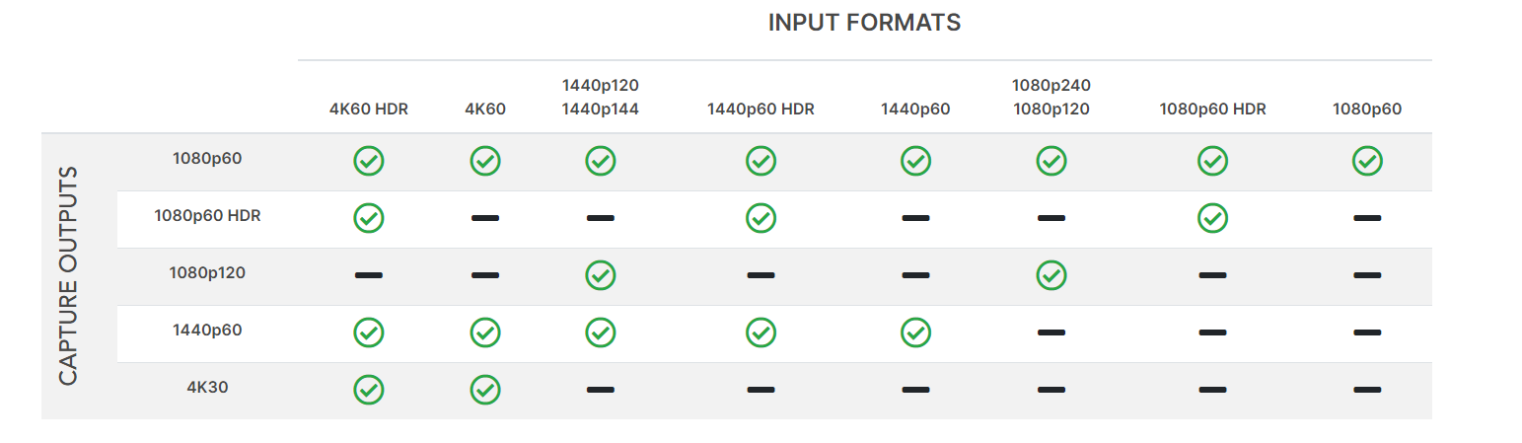1522x443 pixels.
Task: Click the checkmark for 1080p60 HDR output with 1440p60 HDR input
Action: click(x=761, y=218)
